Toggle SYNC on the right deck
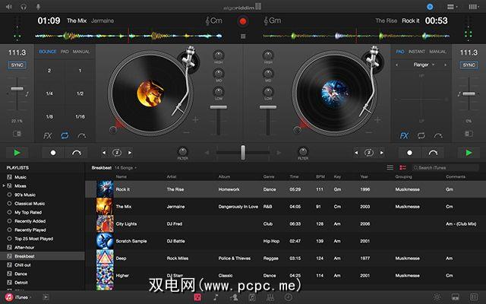Viewport: 486px width, 304px height. pos(469,65)
